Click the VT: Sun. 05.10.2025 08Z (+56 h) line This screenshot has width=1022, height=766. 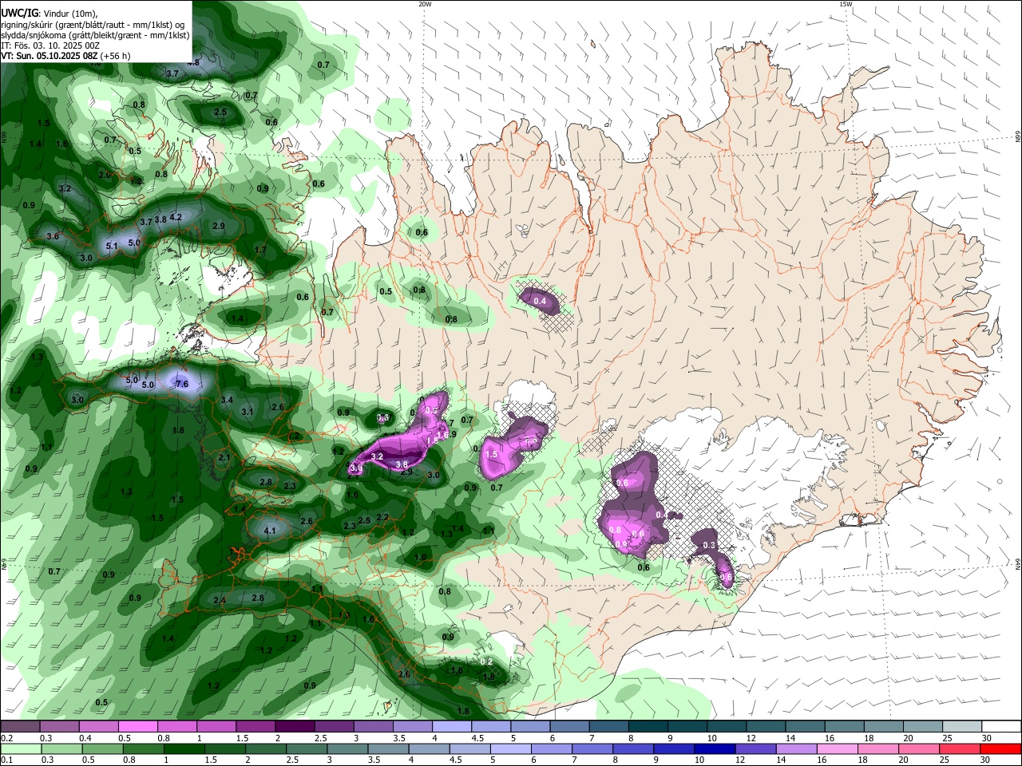(65, 56)
